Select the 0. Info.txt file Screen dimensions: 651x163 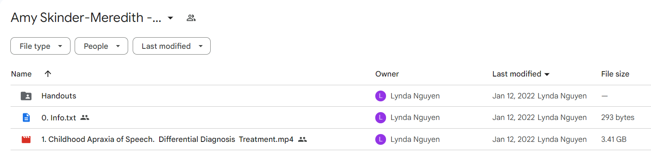tap(330, 117)
